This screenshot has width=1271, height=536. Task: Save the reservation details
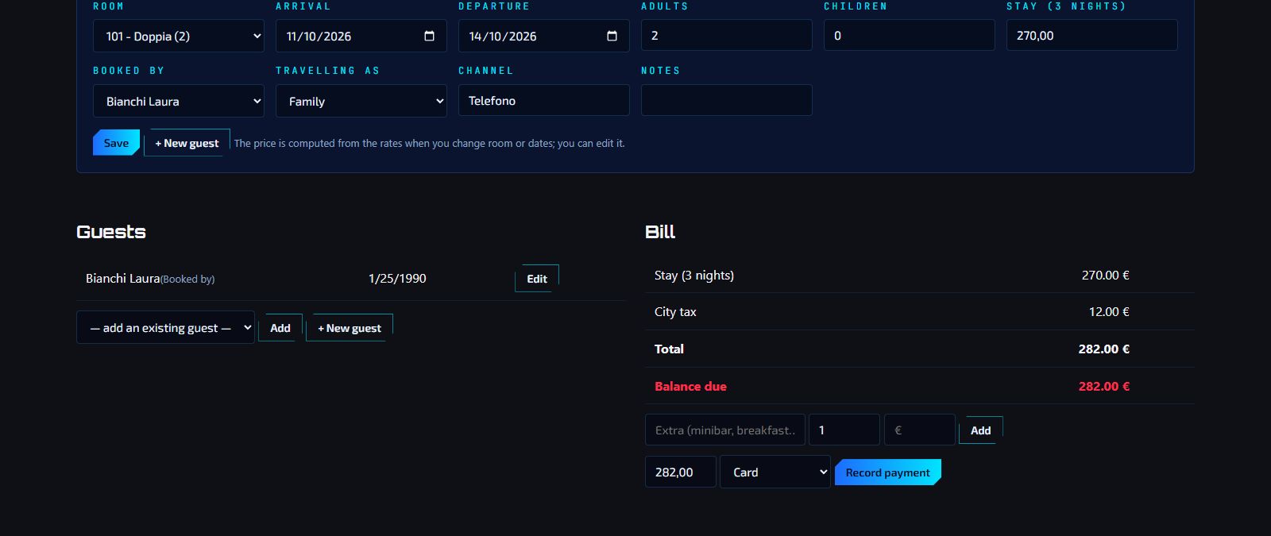tap(116, 143)
